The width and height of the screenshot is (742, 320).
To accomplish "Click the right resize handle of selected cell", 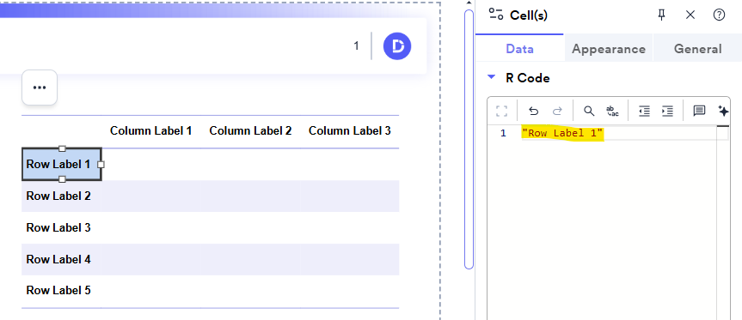I will [x=101, y=164].
